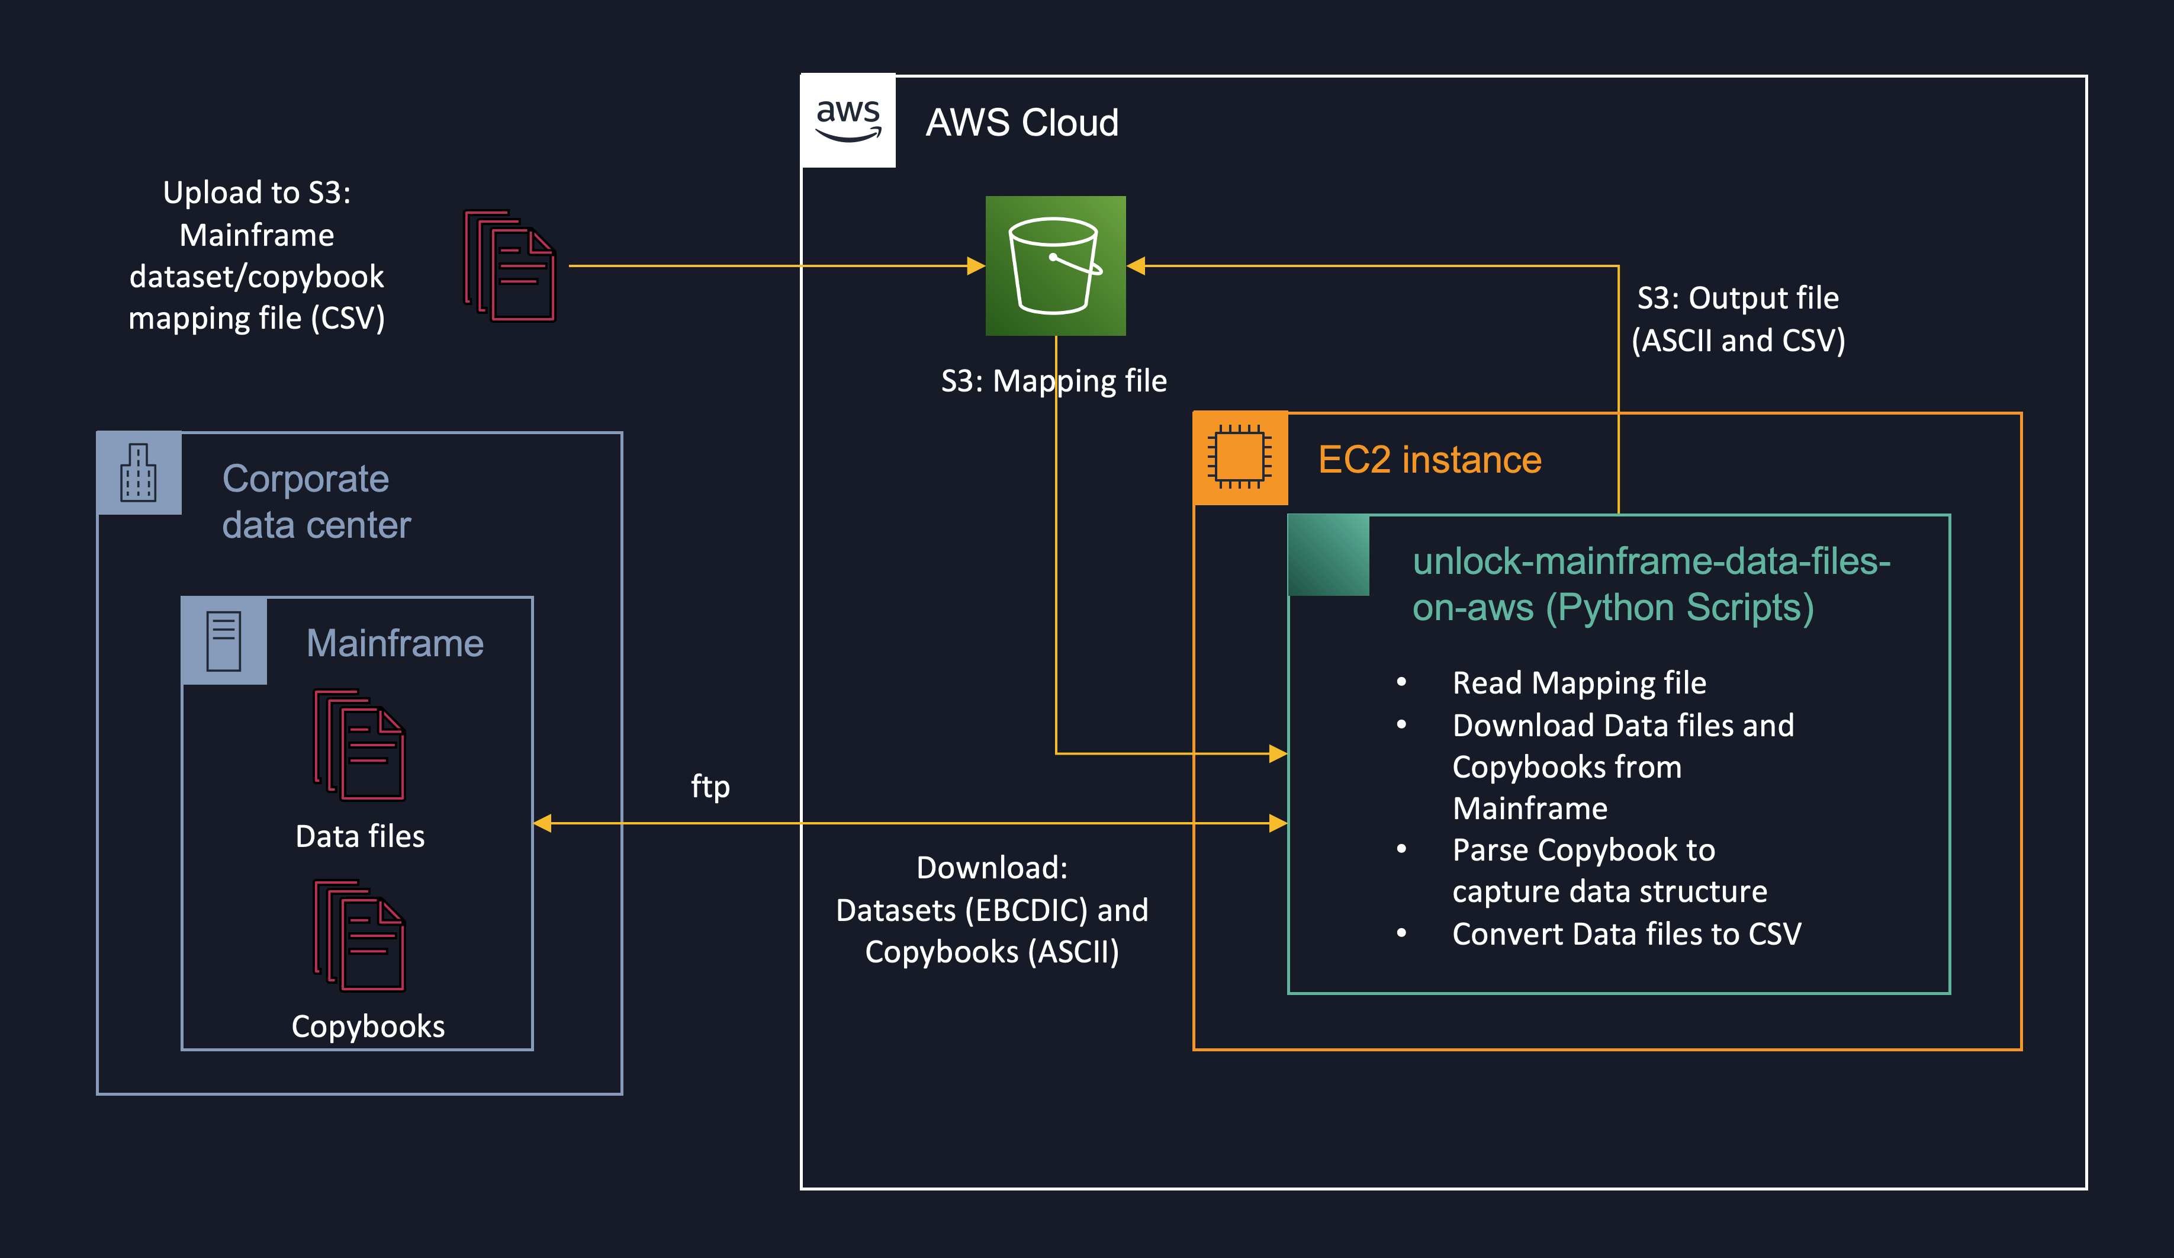Image resolution: width=2174 pixels, height=1258 pixels.
Task: Select the S3: Mapping file label
Action: (x=1053, y=380)
